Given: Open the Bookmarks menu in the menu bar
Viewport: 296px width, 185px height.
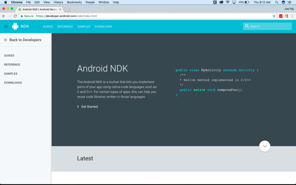Looking at the screenshot, I should point(74,2).
